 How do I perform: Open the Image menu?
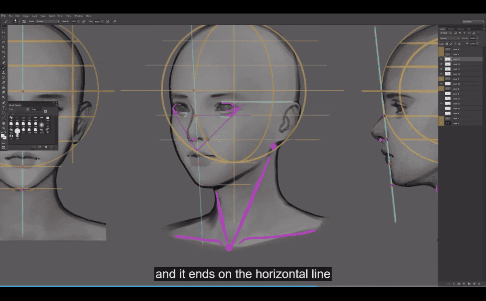[x=26, y=16]
